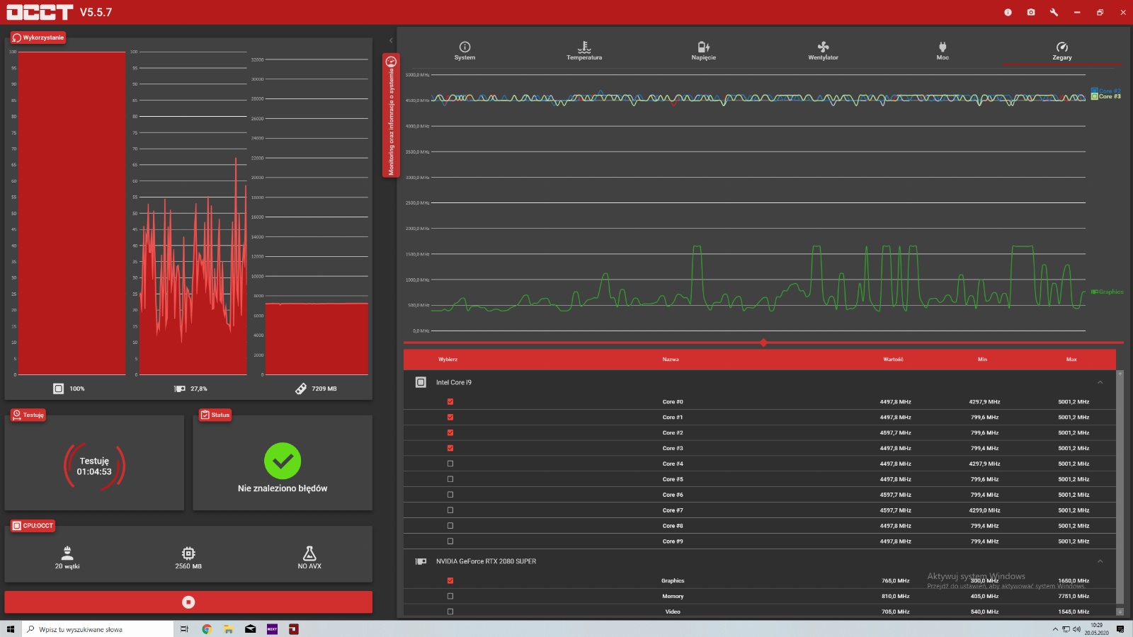Collapse the left panel with the chevron
The width and height of the screenshot is (1133, 637).
(x=391, y=40)
